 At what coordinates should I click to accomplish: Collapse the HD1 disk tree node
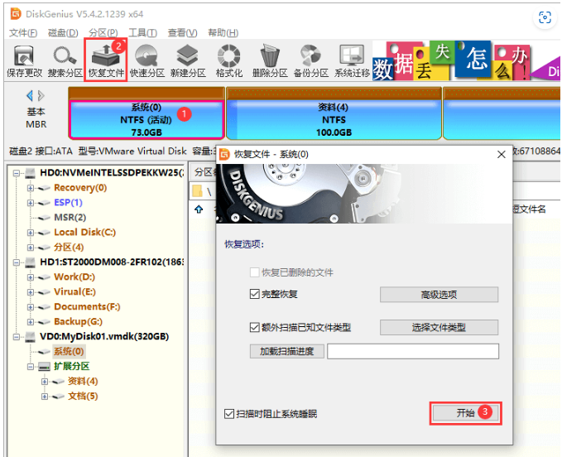16,262
